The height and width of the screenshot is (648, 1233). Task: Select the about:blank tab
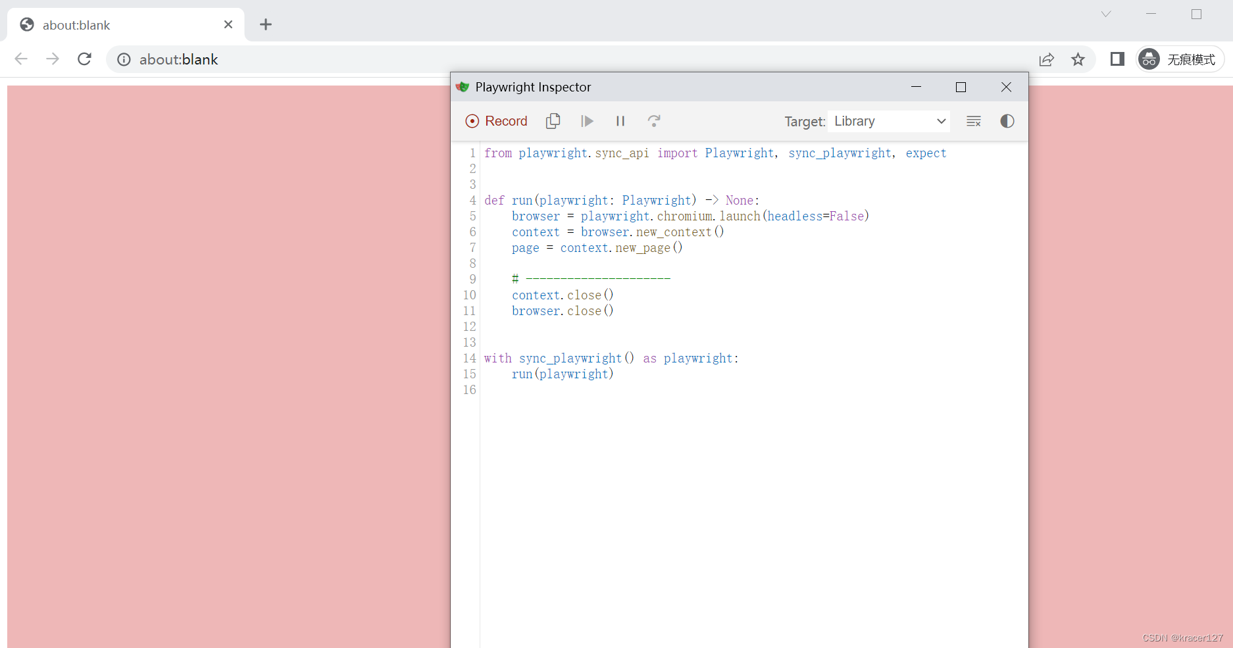126,25
